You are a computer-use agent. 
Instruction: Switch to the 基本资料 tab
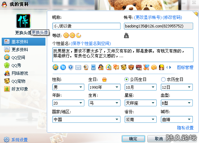coord(24,41)
